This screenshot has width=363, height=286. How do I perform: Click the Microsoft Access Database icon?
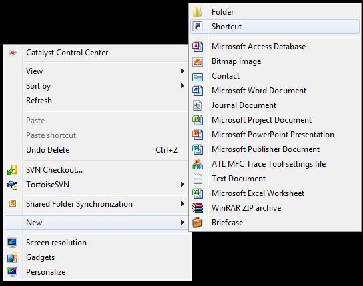click(198, 47)
